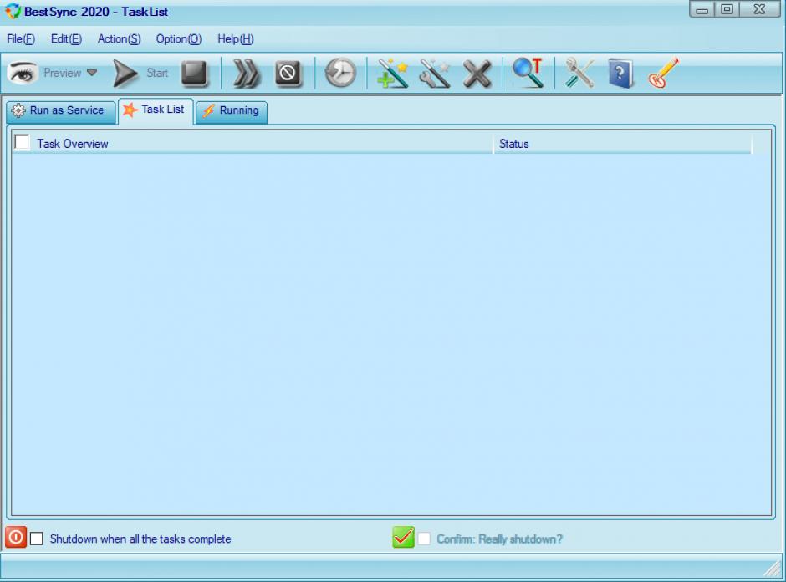Open the File(F) menu
Image resolution: width=786 pixels, height=582 pixels.
coord(21,39)
